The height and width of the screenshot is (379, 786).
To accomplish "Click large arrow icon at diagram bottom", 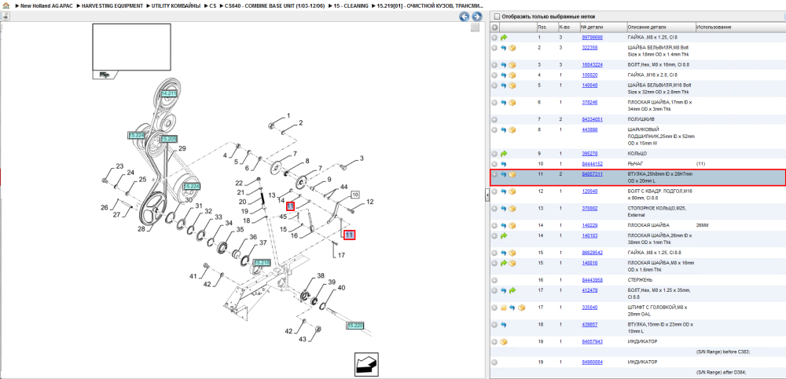I will (x=366, y=364).
